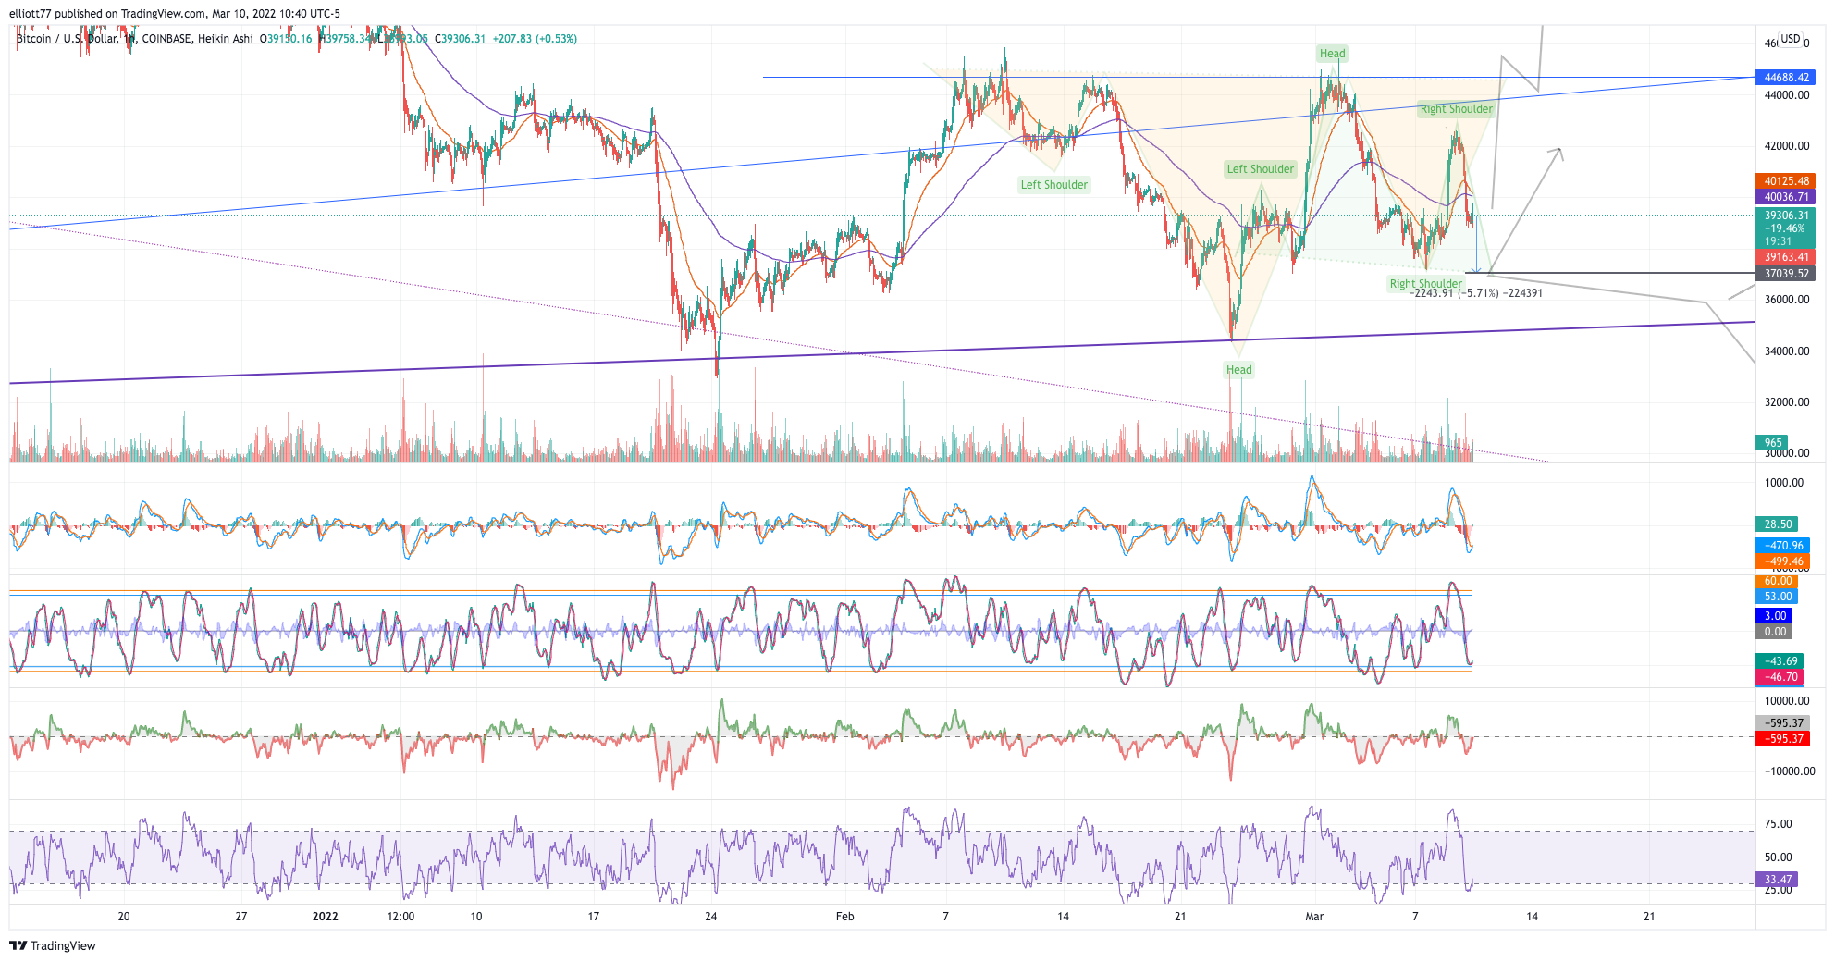The height and width of the screenshot is (962, 1835).
Task: Click the 32000.00 price axis tick
Action: coord(1787,402)
